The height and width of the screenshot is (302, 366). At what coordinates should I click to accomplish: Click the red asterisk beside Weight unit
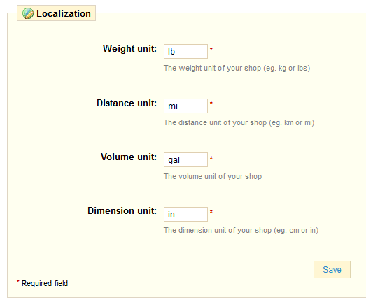[x=211, y=50]
